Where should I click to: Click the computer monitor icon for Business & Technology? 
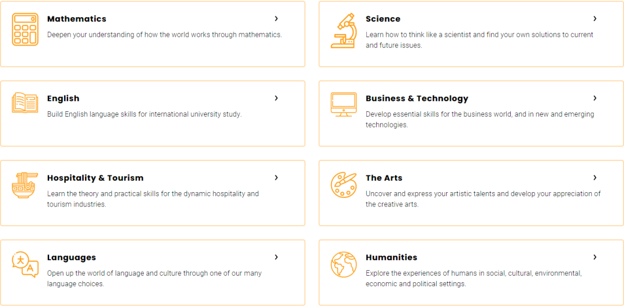[x=343, y=104]
